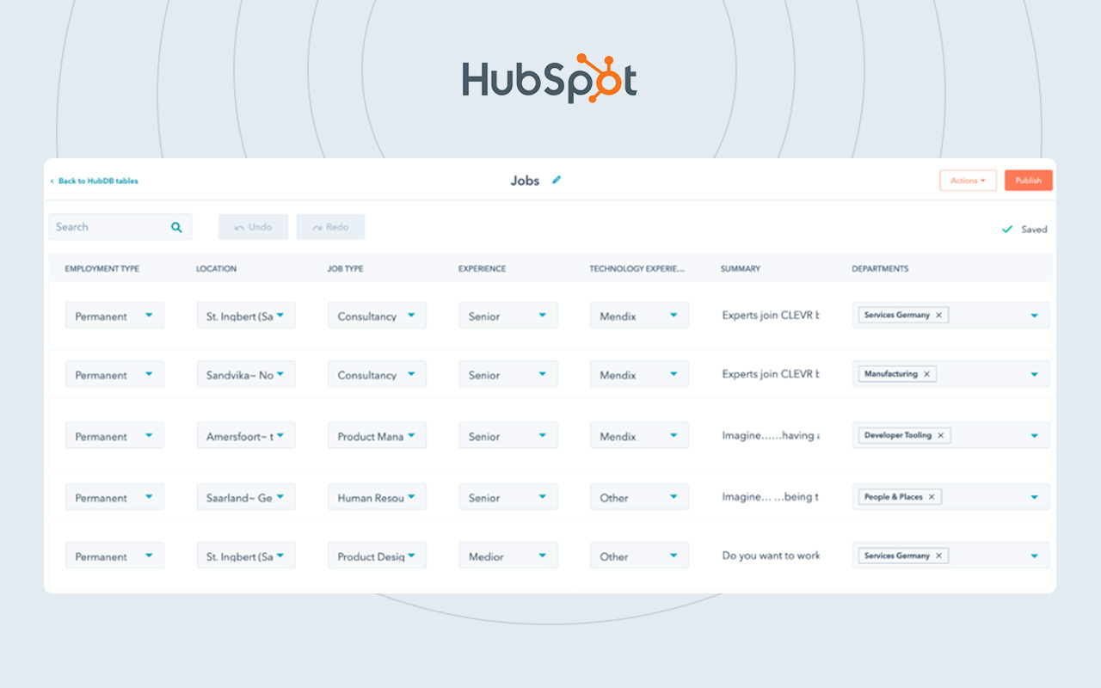Remove the Developer Tooling department tag
Image resolution: width=1101 pixels, height=688 pixels.
pyautogui.click(x=940, y=436)
